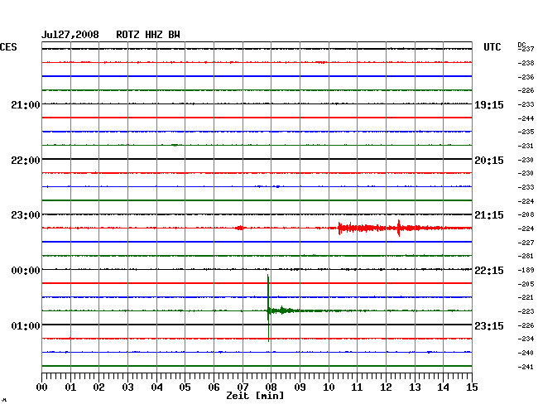Click the UTC column header
Screen dimensions: 538x409
tap(492, 47)
